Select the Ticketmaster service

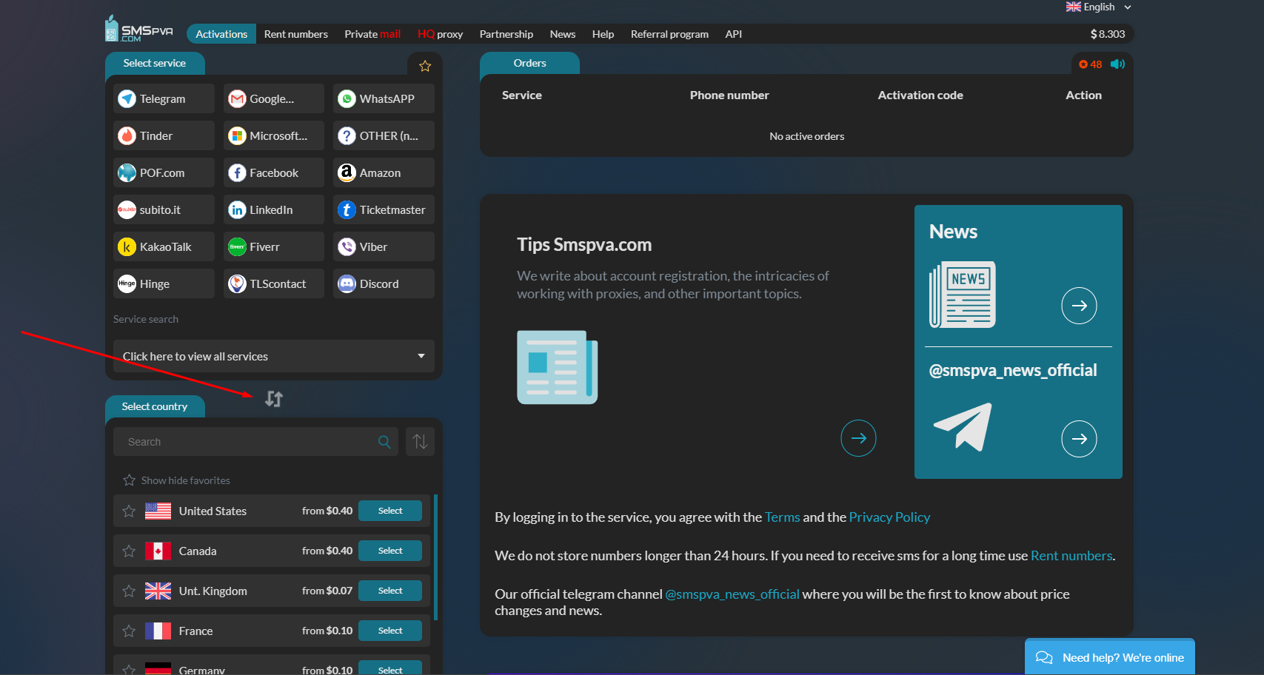(x=384, y=209)
